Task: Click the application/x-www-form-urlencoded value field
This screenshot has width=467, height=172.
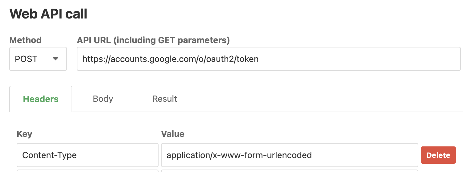Action: click(289, 155)
